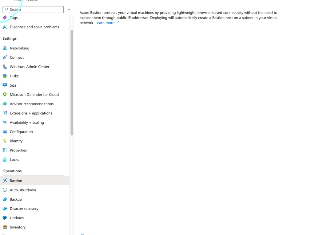Click the Availability + scaling icon
The width and height of the screenshot is (315, 235).
pyautogui.click(x=5, y=123)
